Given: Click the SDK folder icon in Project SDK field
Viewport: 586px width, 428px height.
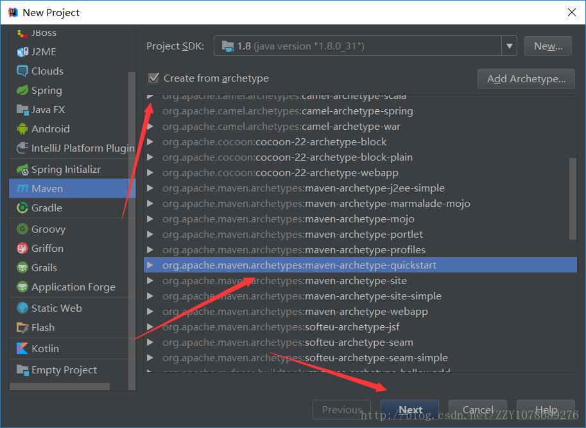Looking at the screenshot, I should (x=228, y=46).
